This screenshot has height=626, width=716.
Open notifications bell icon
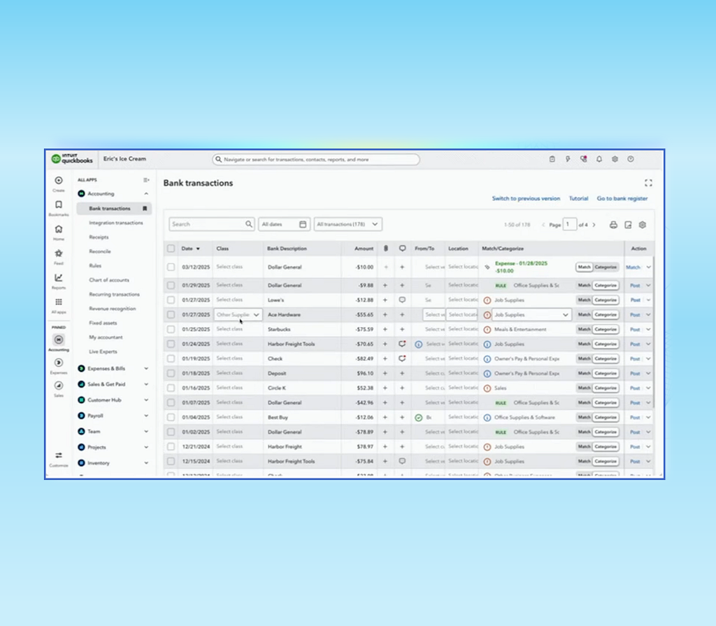pyautogui.click(x=599, y=159)
